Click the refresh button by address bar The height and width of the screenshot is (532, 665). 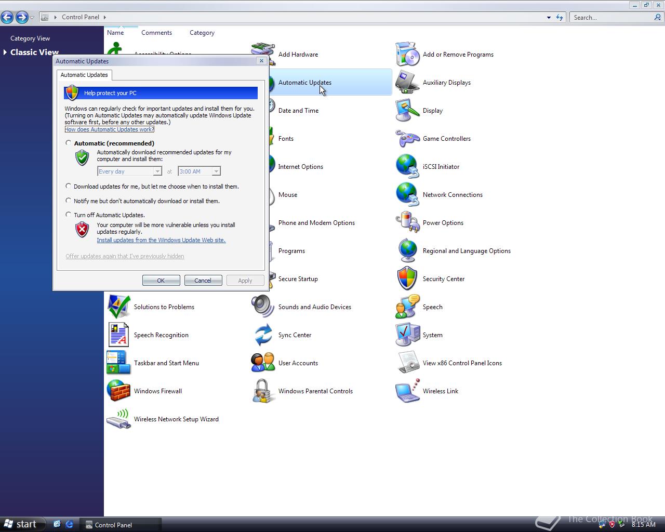[560, 17]
